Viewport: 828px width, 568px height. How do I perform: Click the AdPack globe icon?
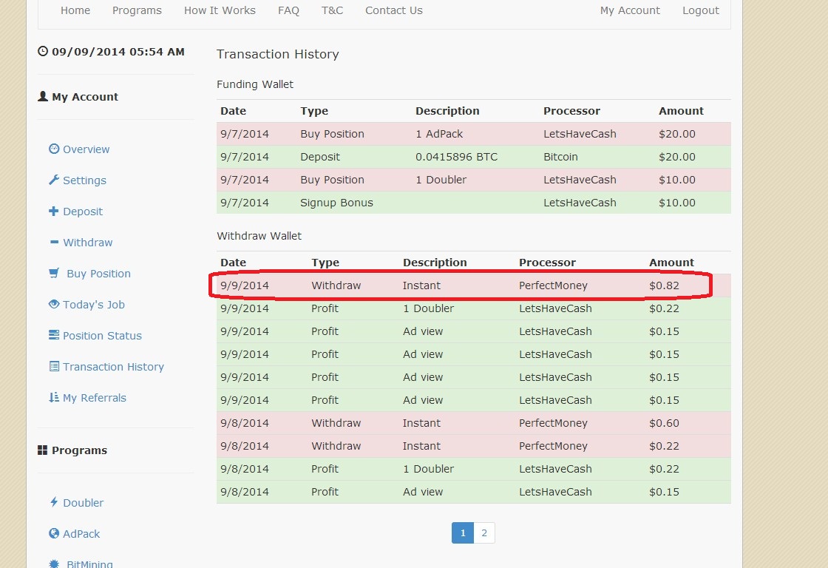tap(53, 533)
